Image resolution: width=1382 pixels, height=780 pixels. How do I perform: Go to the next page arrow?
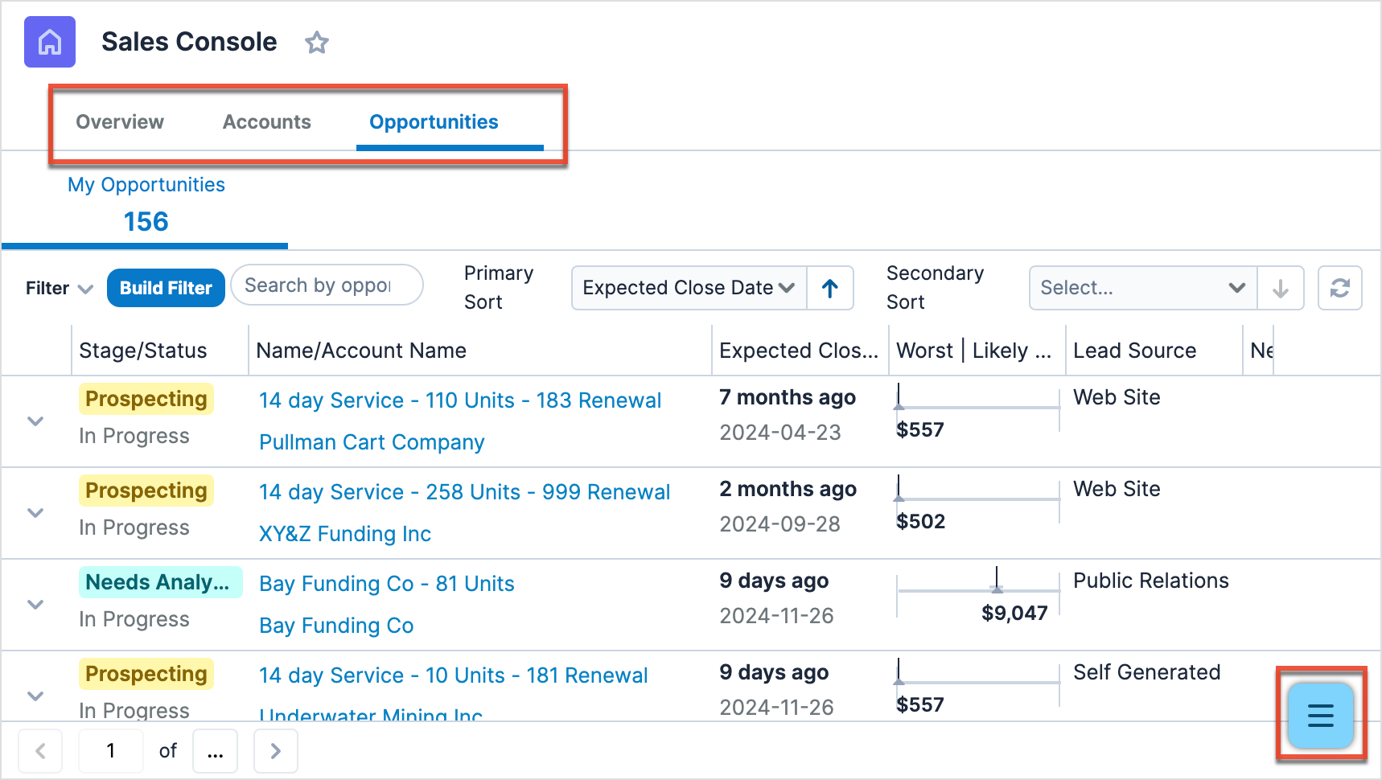point(276,751)
